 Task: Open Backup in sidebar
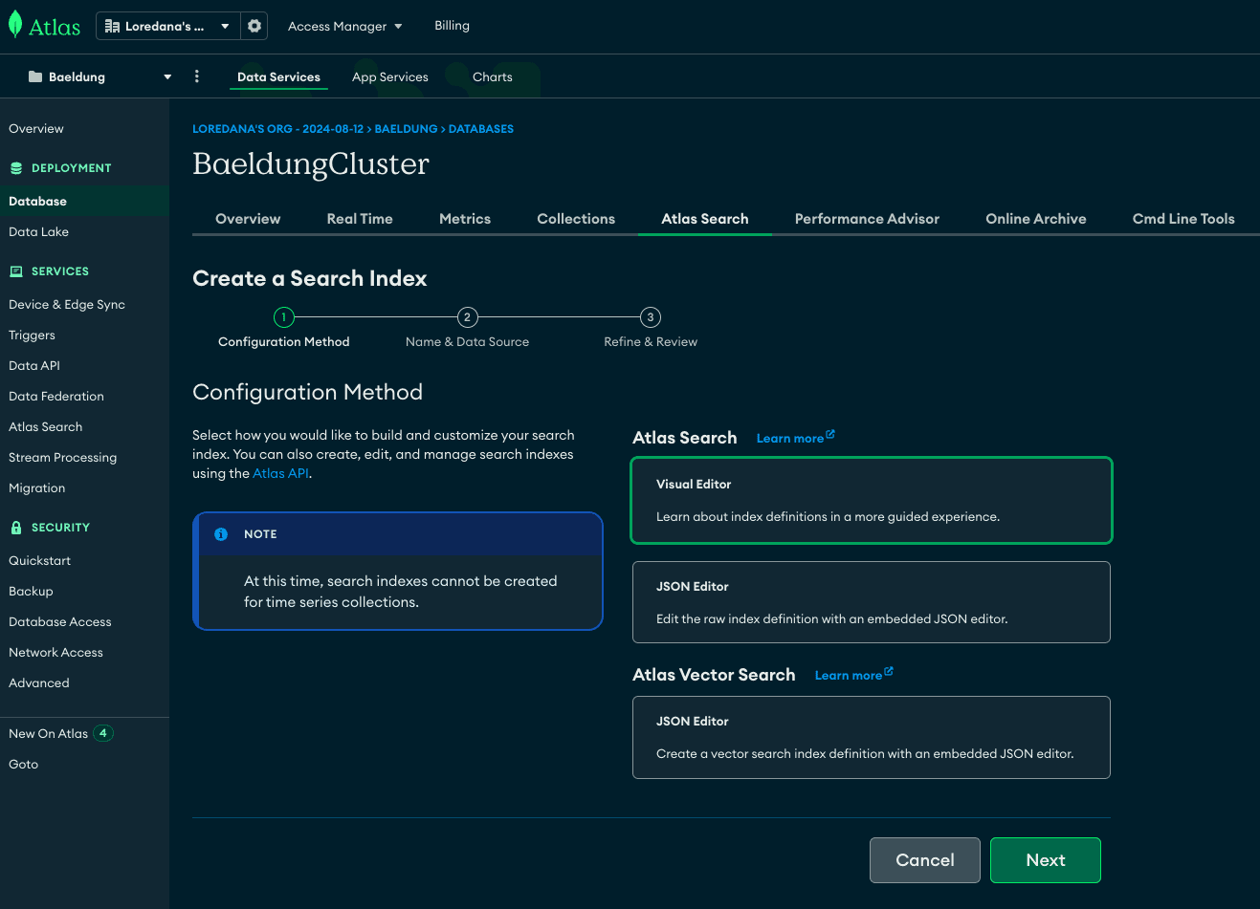(31, 592)
